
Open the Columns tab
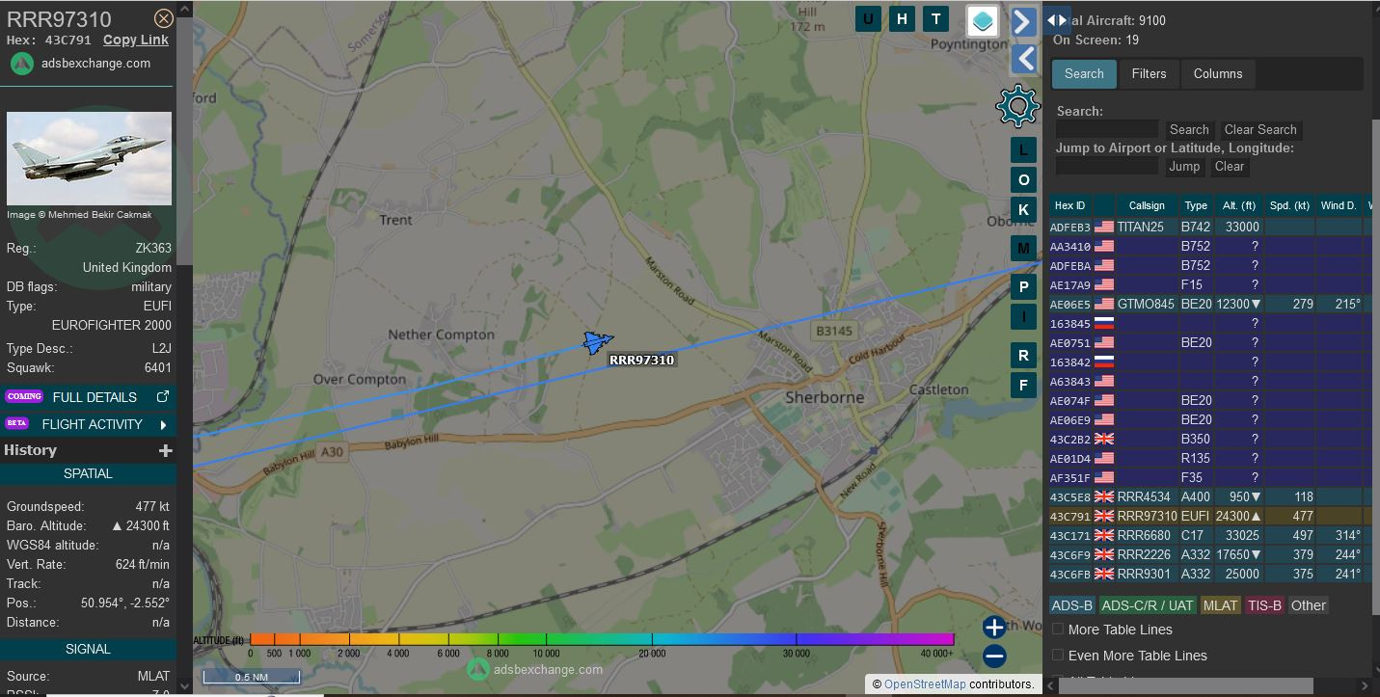pos(1217,74)
